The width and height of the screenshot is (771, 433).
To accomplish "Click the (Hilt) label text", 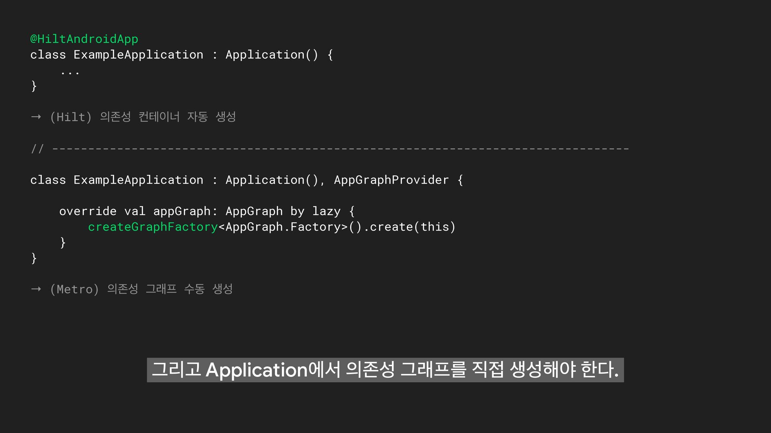I will point(71,117).
